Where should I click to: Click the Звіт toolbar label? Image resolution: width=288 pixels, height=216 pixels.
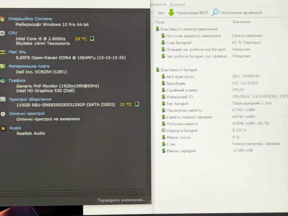tap(161, 13)
